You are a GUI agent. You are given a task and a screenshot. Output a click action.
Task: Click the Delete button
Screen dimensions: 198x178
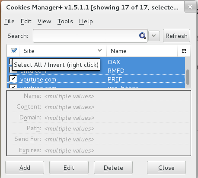click(x=113, y=168)
